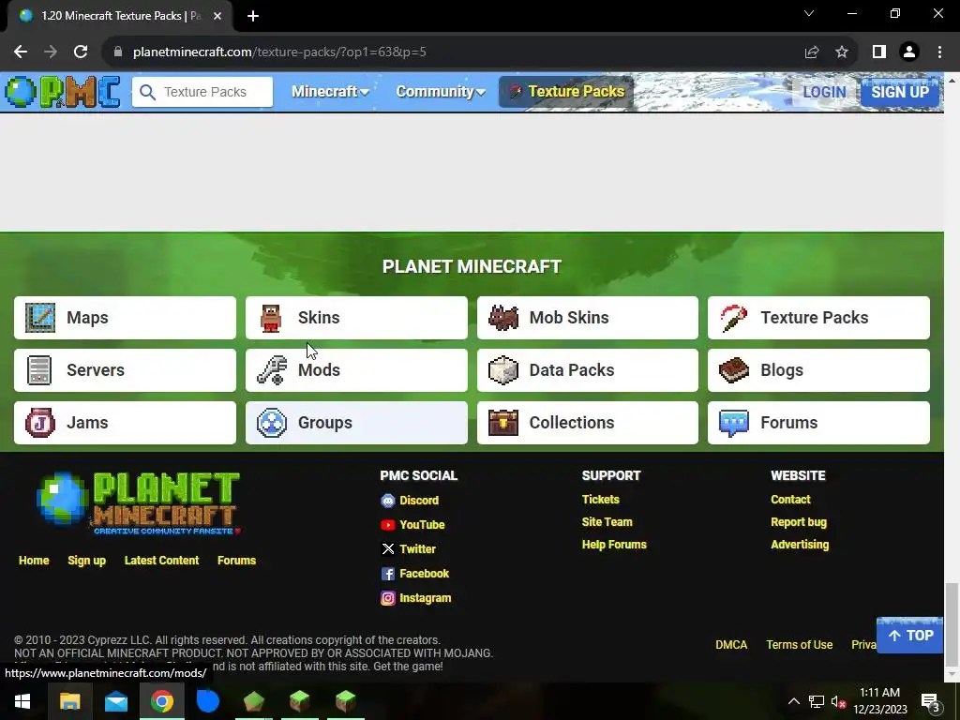Image resolution: width=960 pixels, height=720 pixels.
Task: Click the Data Packs cube icon
Action: pos(503,370)
